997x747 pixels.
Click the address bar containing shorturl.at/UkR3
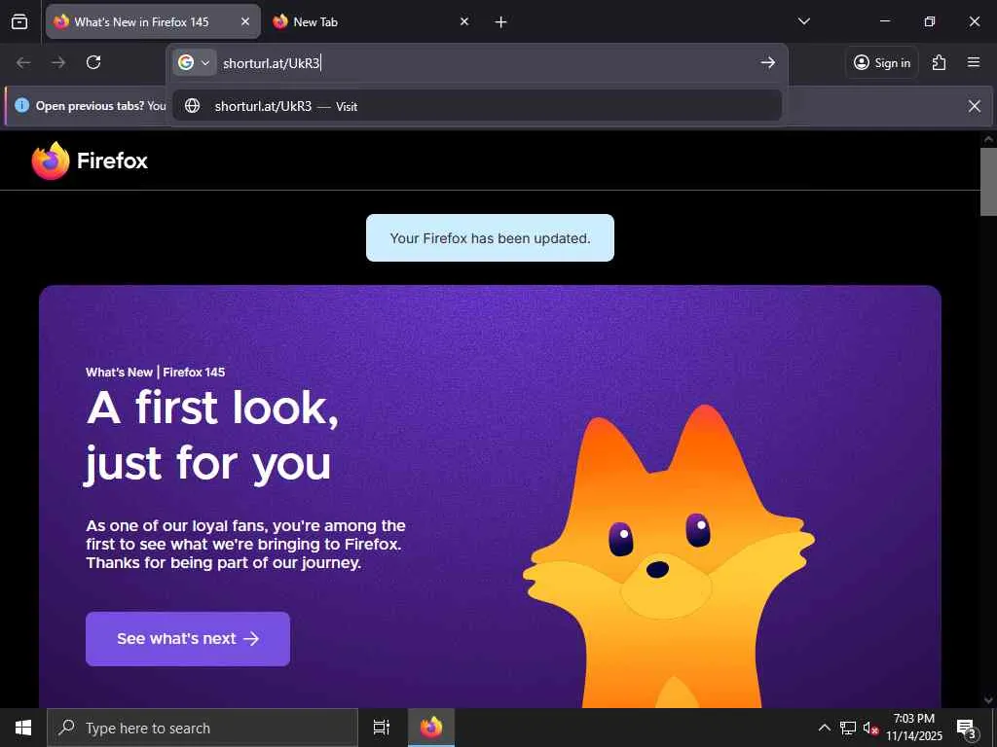coord(487,62)
